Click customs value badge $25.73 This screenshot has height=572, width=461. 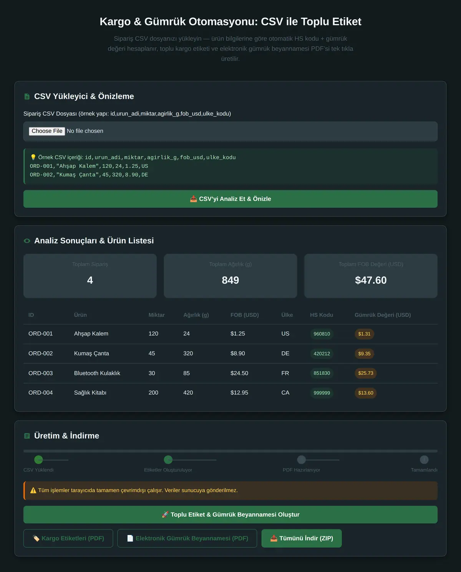(366, 373)
